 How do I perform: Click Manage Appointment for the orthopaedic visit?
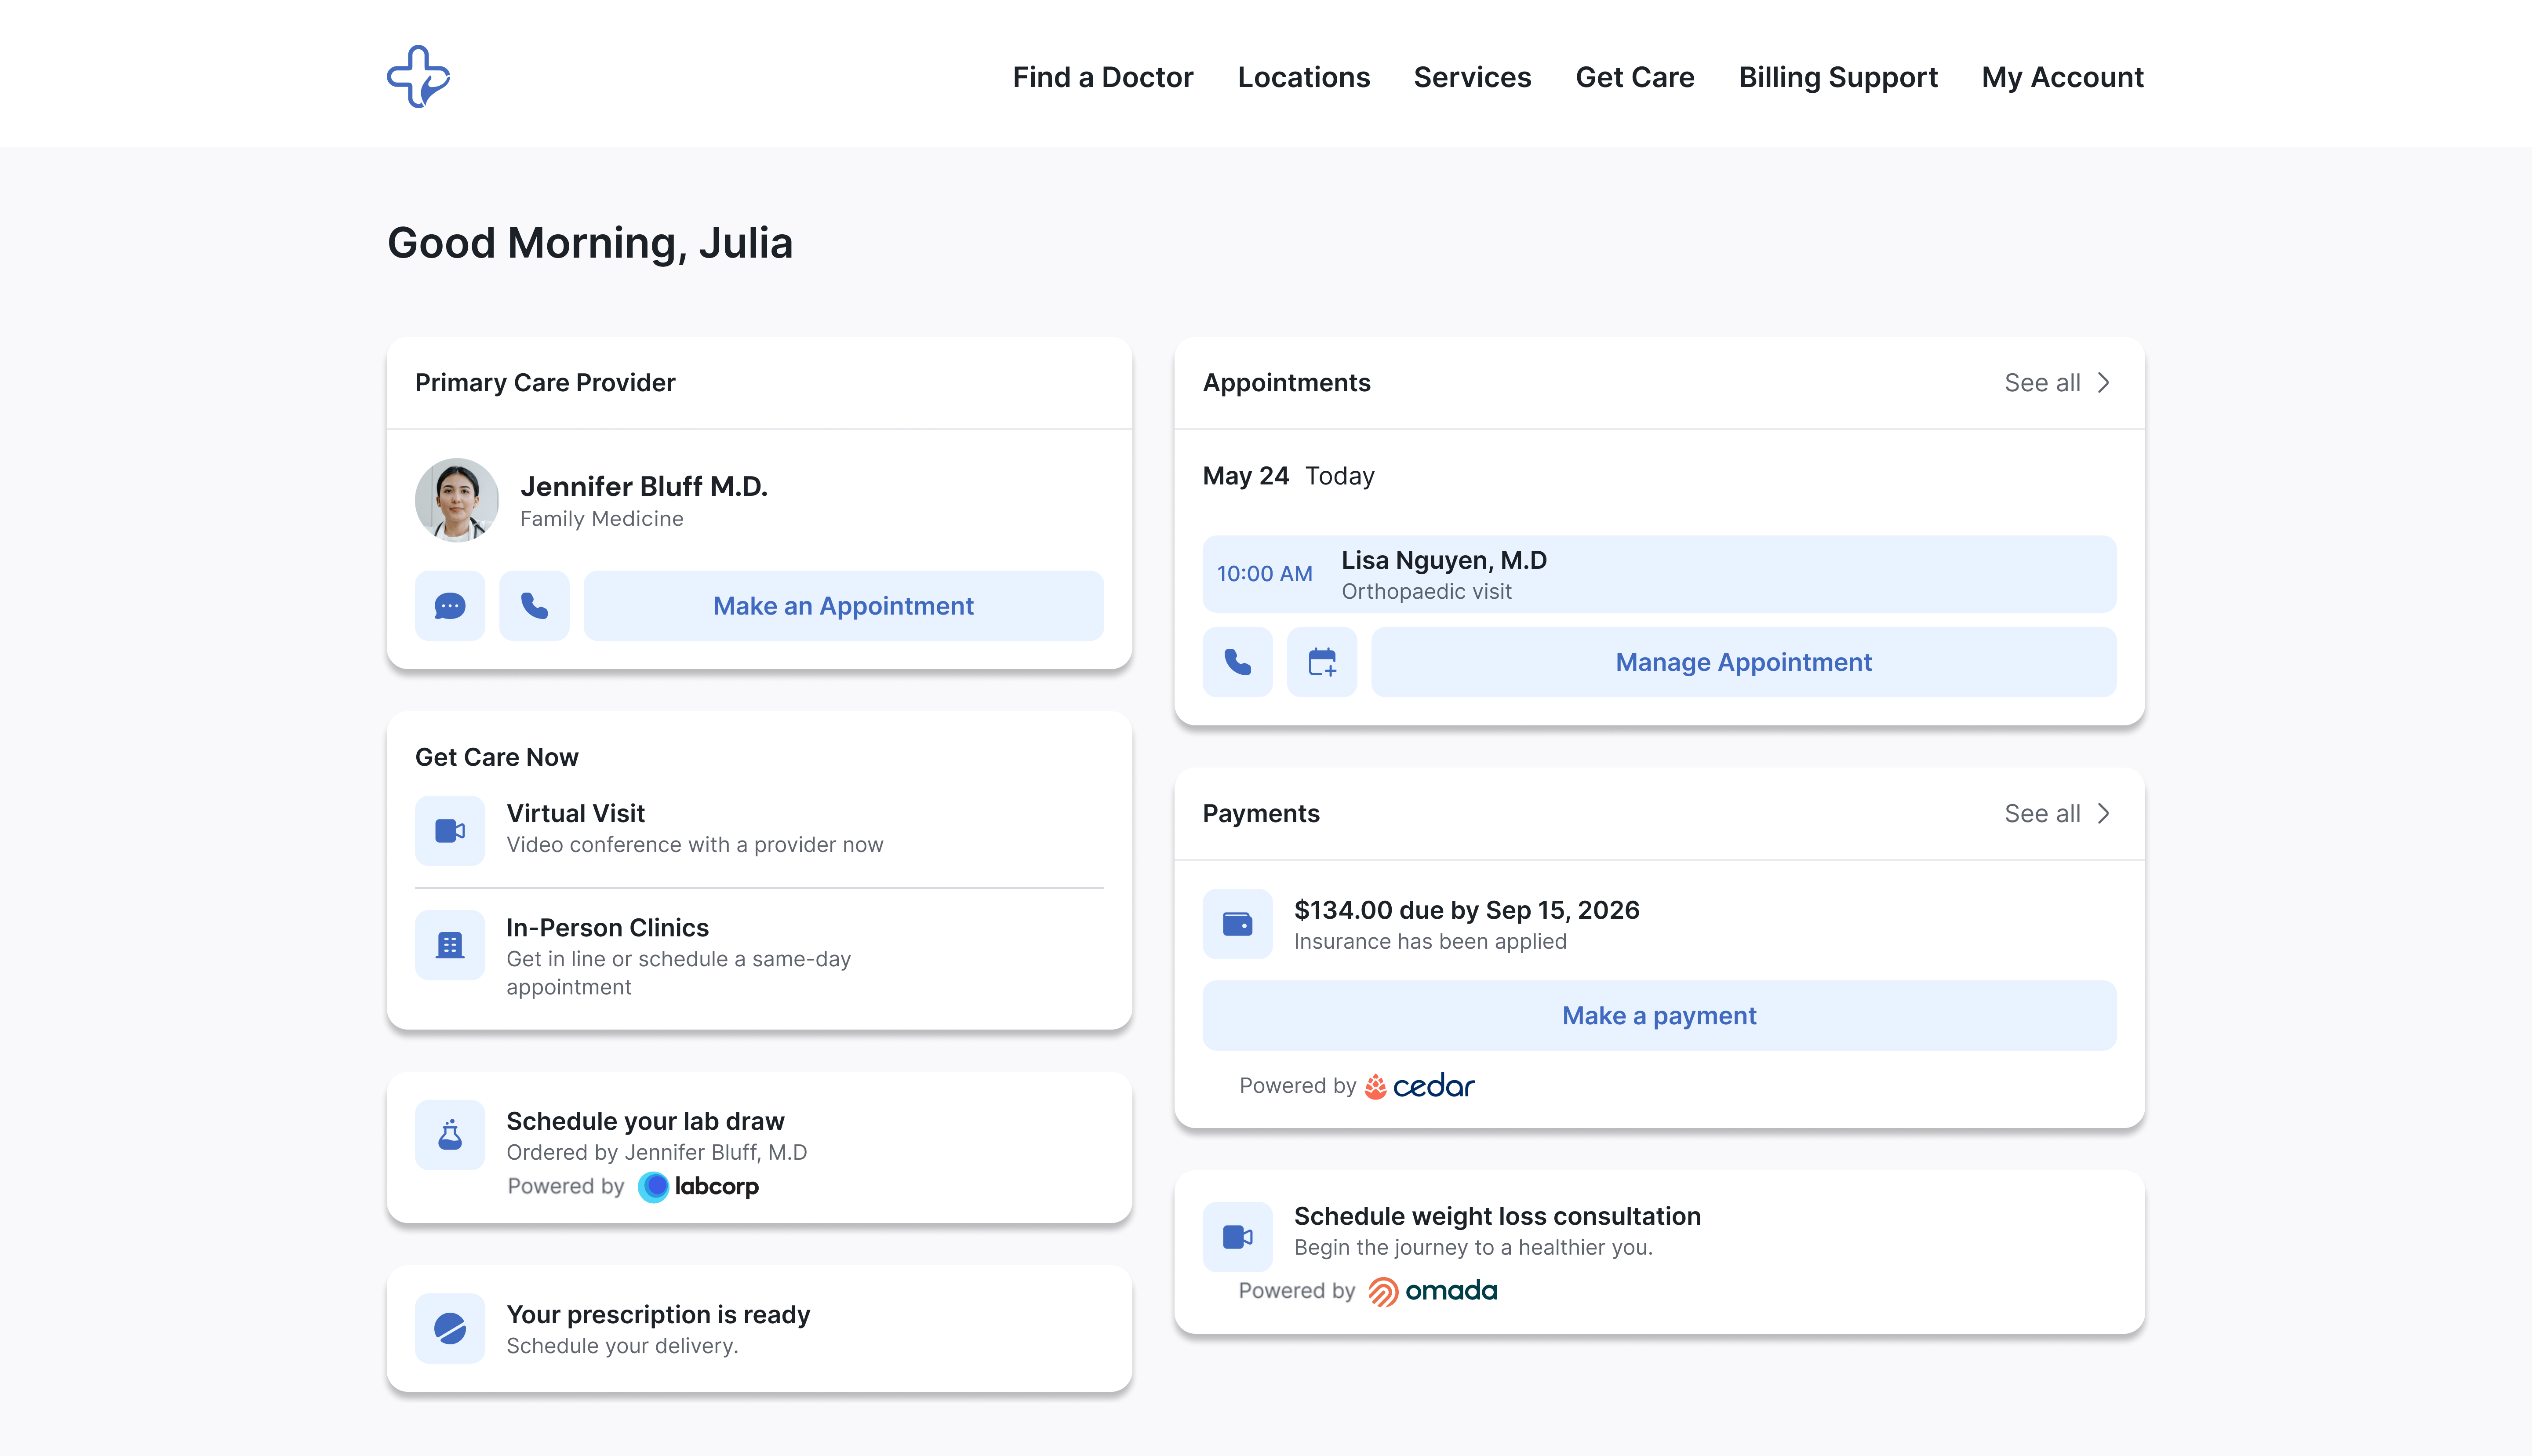1743,661
